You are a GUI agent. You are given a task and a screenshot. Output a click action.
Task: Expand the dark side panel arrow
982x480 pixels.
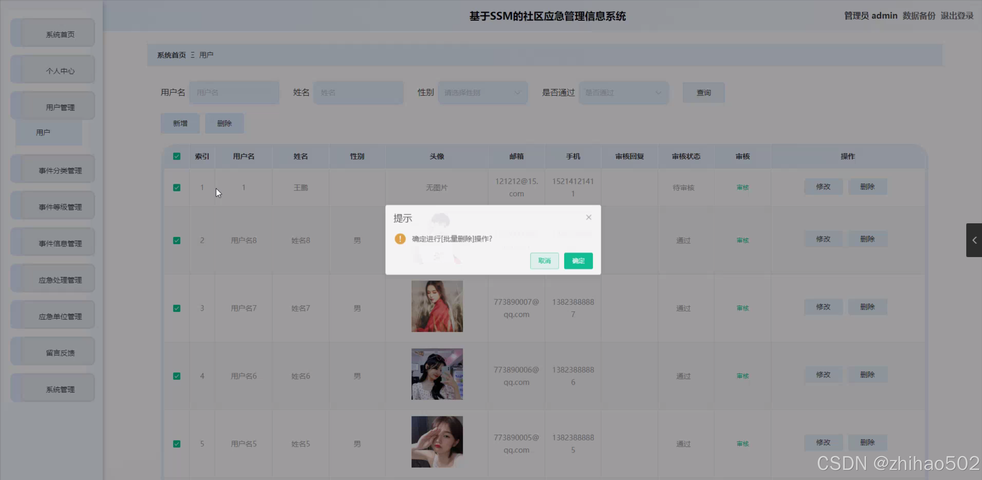tap(974, 240)
